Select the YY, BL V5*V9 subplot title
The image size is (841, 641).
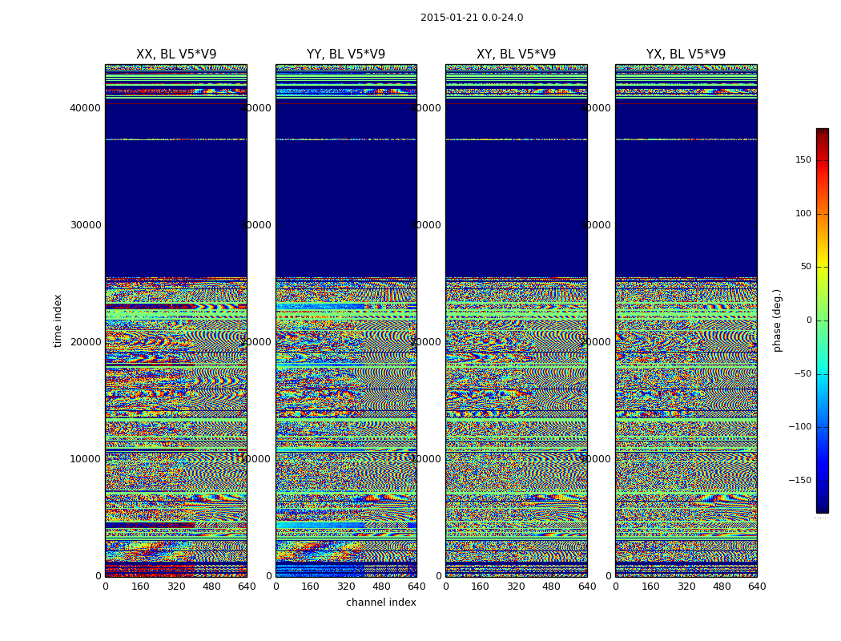(x=346, y=54)
